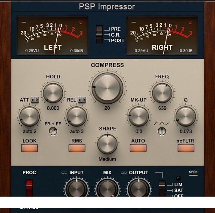Click the FREQ knob
215x213 pixels.
pyautogui.click(x=162, y=93)
